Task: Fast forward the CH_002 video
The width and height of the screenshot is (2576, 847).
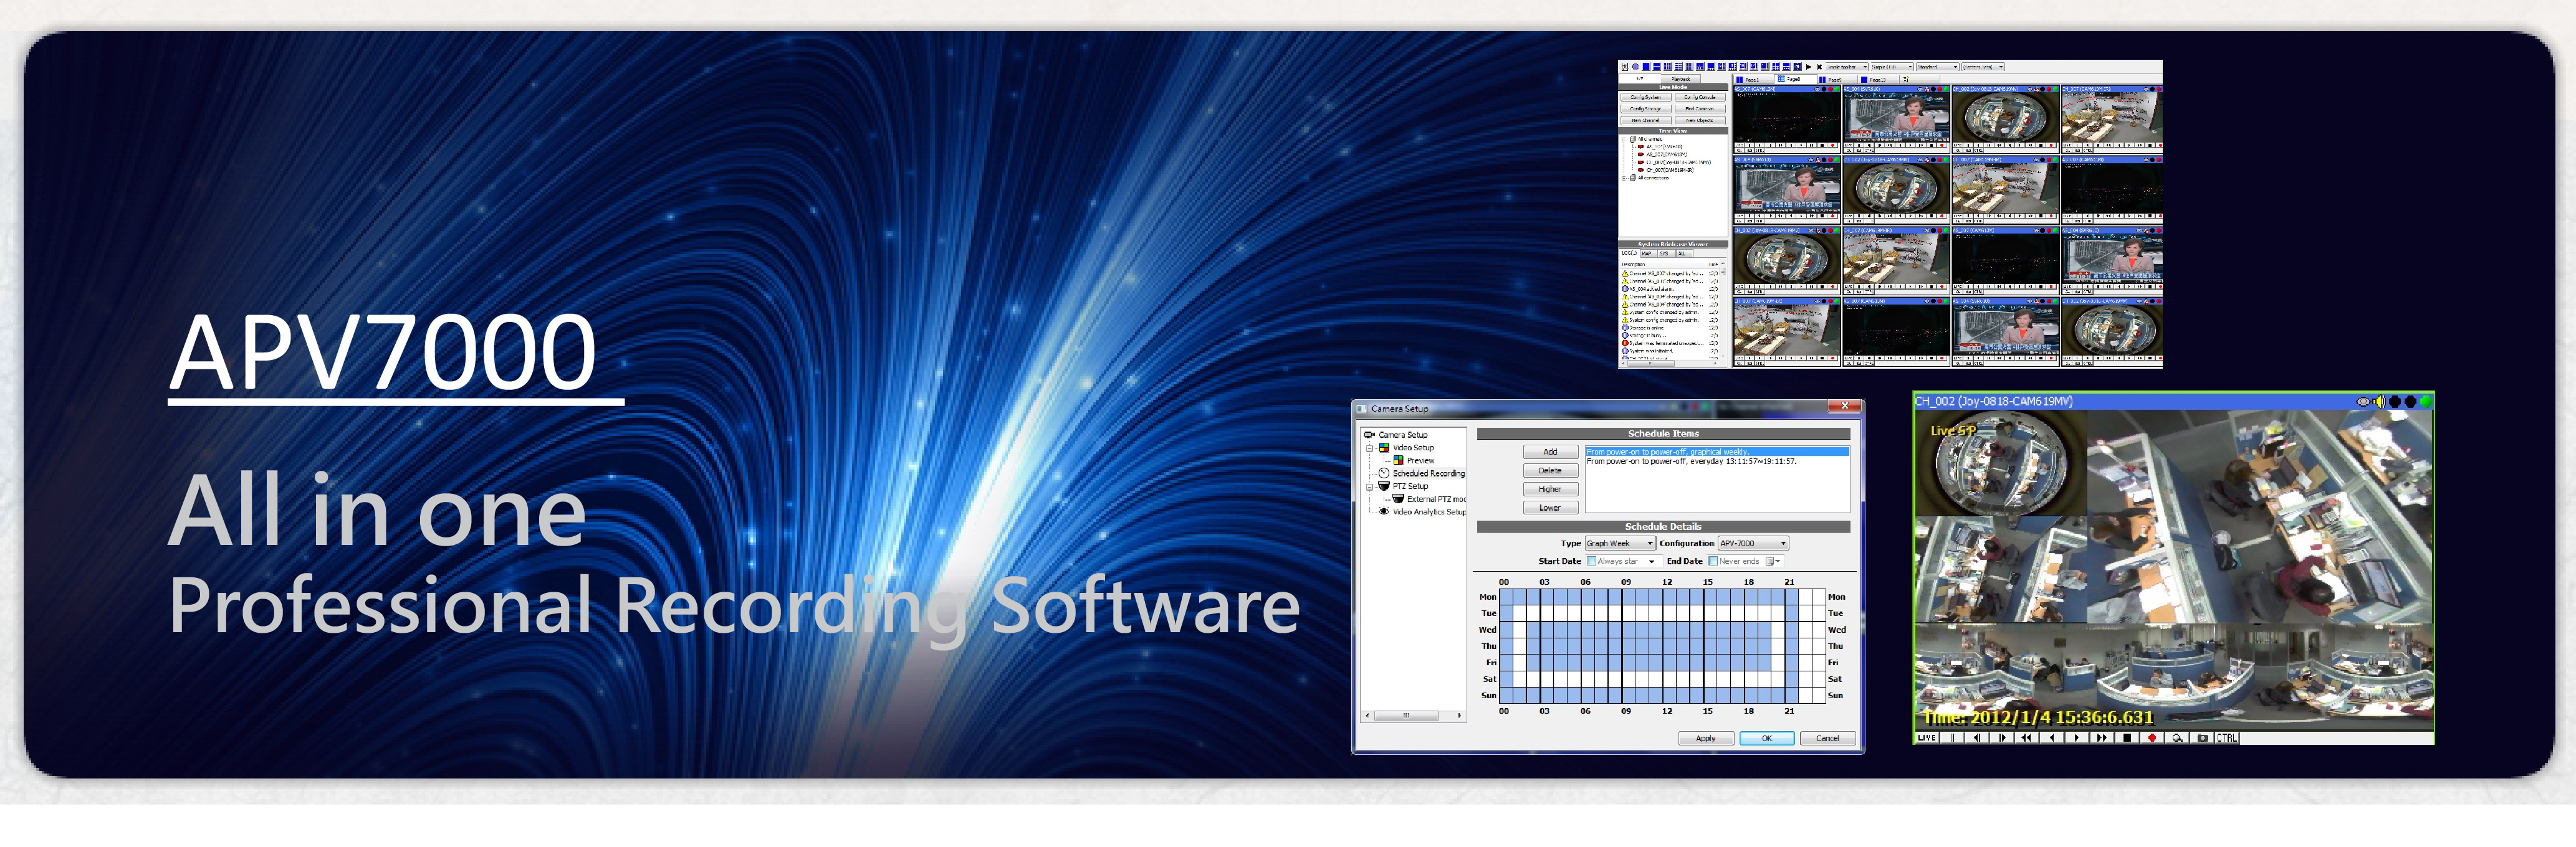Action: coord(2102,738)
